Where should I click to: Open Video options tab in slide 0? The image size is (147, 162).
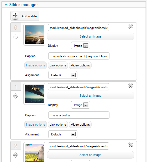coord(80,65)
